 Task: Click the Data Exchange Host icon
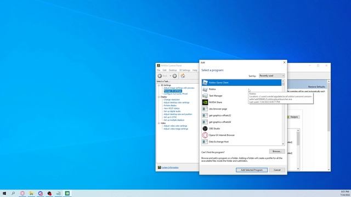pyautogui.click(x=205, y=142)
